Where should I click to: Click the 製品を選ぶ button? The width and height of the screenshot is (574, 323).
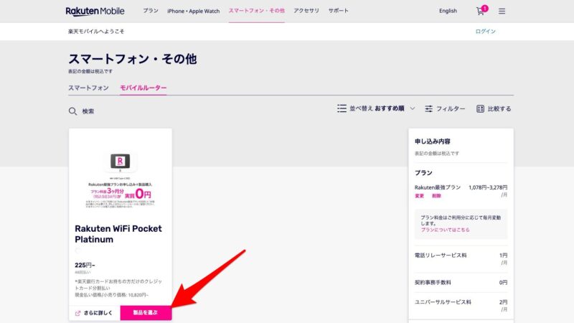(x=146, y=313)
